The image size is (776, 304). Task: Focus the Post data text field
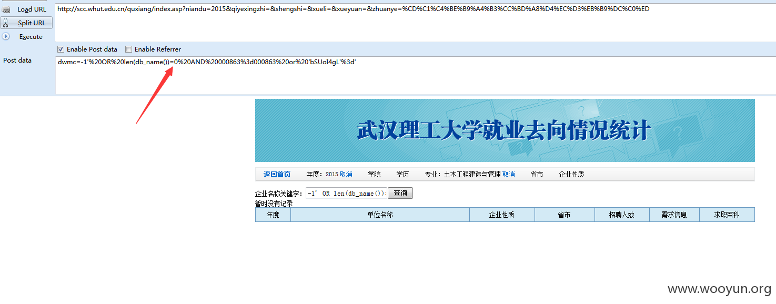pos(415,75)
